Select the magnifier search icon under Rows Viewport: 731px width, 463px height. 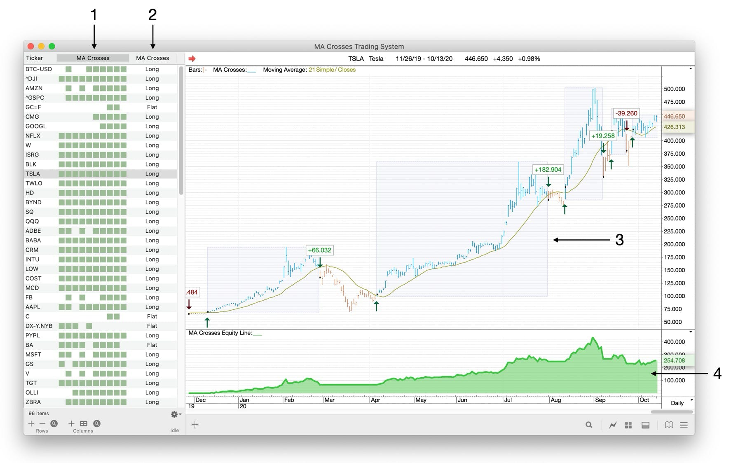click(x=54, y=423)
